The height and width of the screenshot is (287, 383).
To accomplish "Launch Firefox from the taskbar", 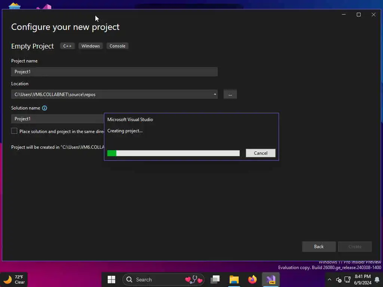I will point(252,280).
